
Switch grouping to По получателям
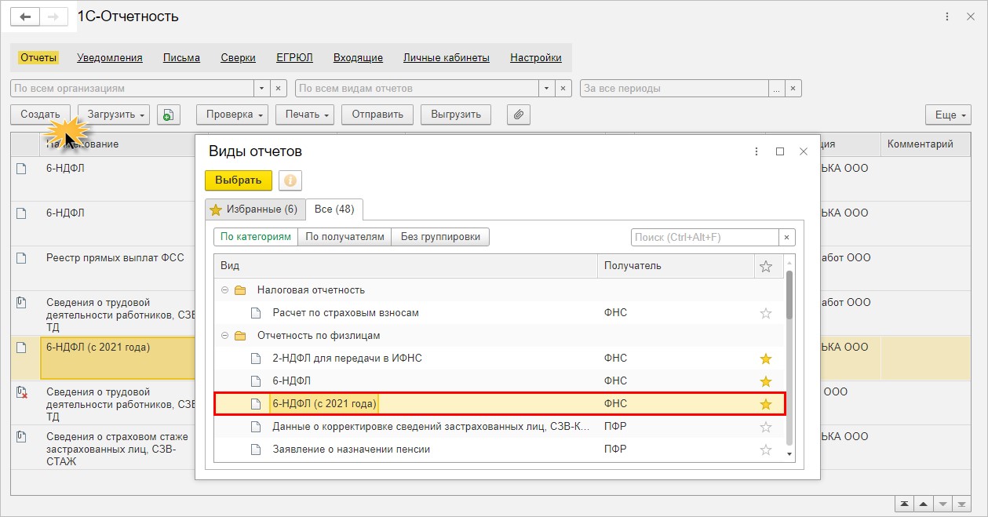(x=345, y=237)
